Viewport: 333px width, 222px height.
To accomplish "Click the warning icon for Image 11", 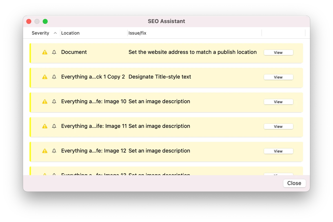I will pyautogui.click(x=45, y=126).
